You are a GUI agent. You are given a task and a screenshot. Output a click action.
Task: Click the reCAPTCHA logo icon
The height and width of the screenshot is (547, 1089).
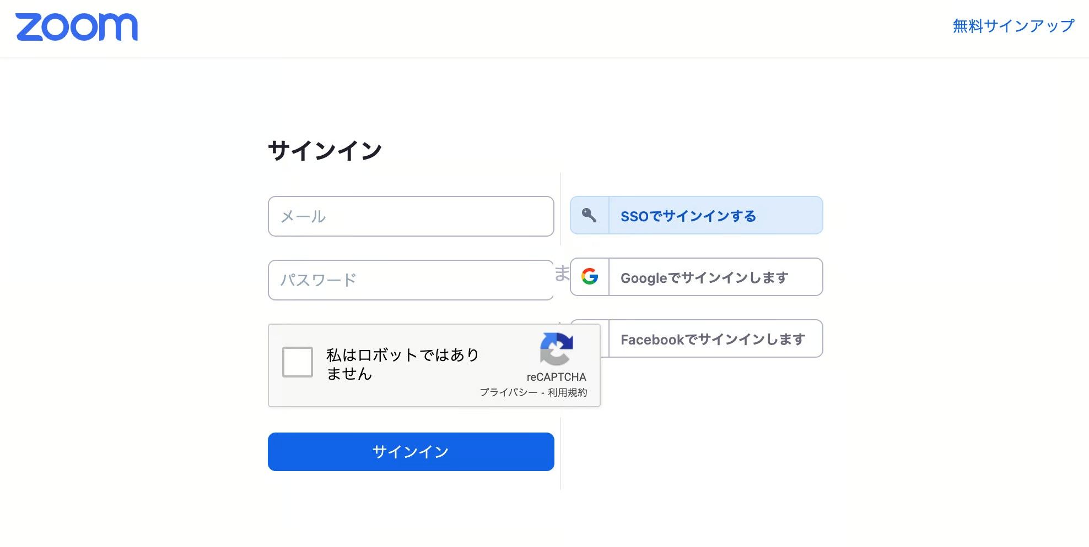tap(556, 349)
